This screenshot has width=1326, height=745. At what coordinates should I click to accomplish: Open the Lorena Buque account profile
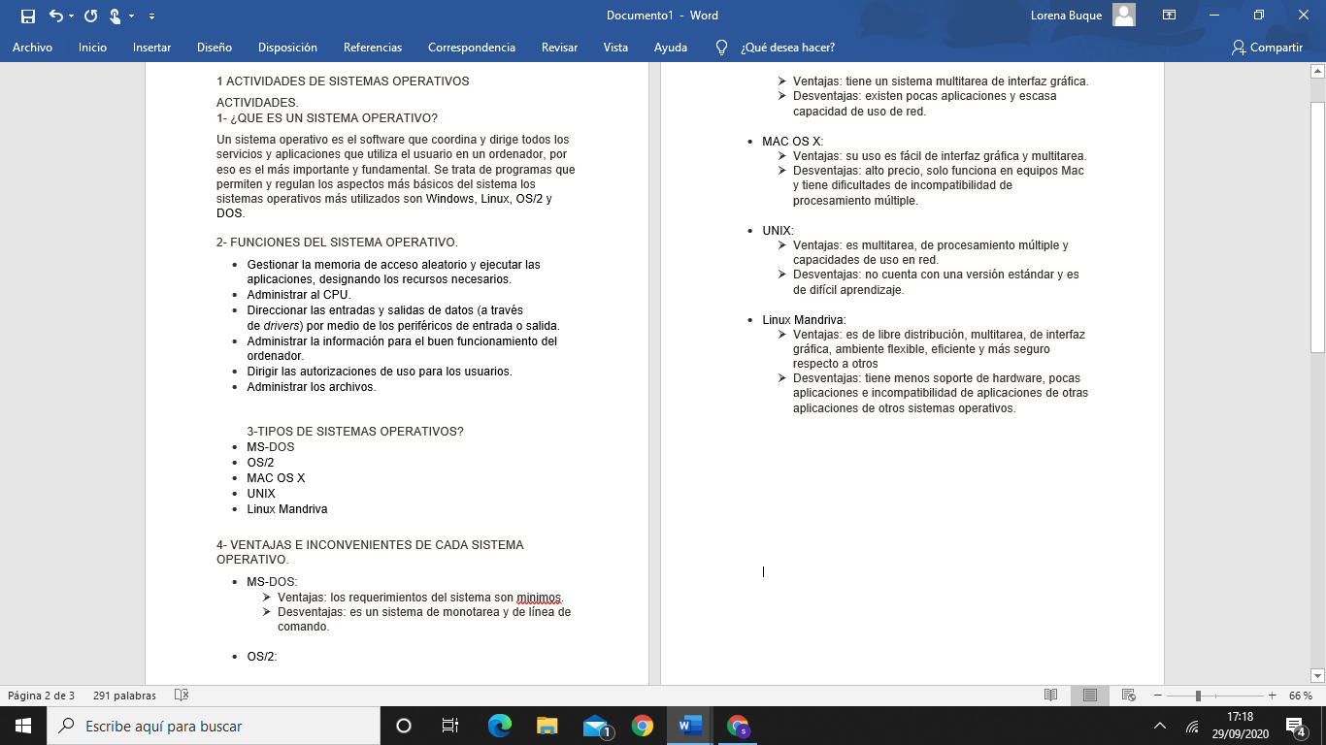[x=1066, y=16]
